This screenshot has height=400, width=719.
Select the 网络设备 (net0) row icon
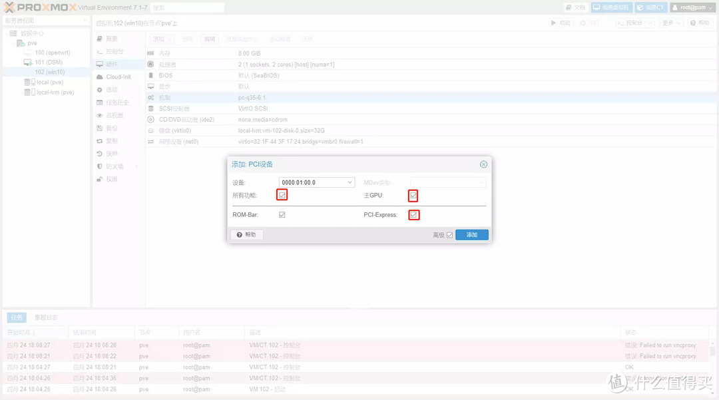click(151, 142)
